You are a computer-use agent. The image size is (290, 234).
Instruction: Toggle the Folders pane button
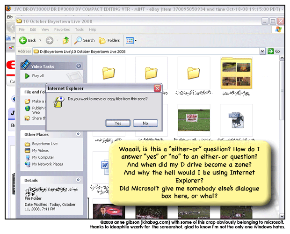pos(109,40)
